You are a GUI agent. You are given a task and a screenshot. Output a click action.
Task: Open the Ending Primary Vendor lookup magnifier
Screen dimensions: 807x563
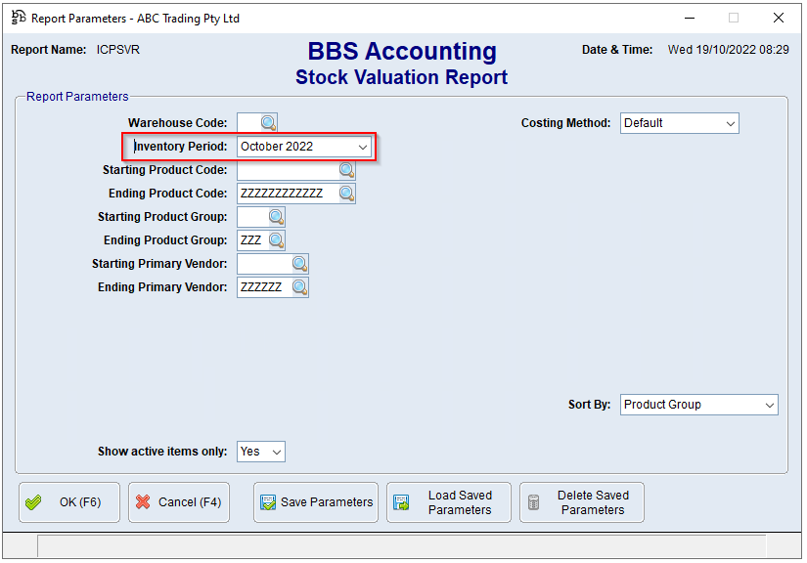point(300,286)
